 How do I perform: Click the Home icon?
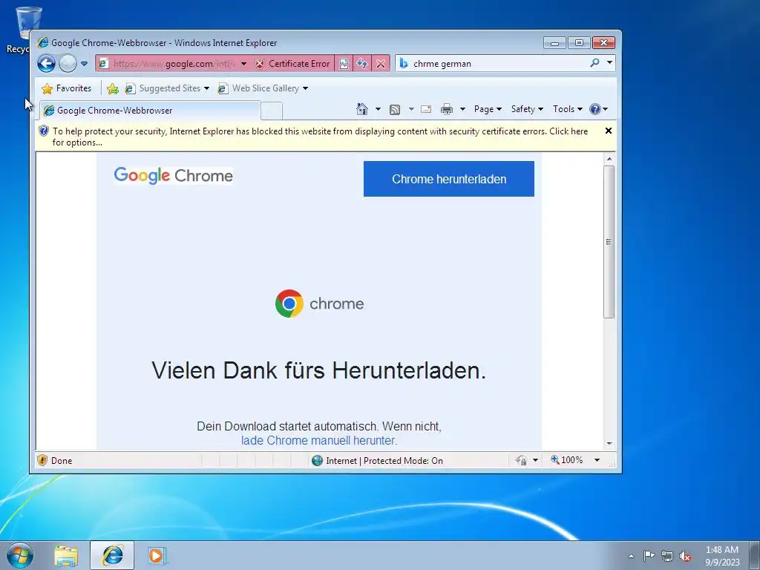tap(362, 109)
